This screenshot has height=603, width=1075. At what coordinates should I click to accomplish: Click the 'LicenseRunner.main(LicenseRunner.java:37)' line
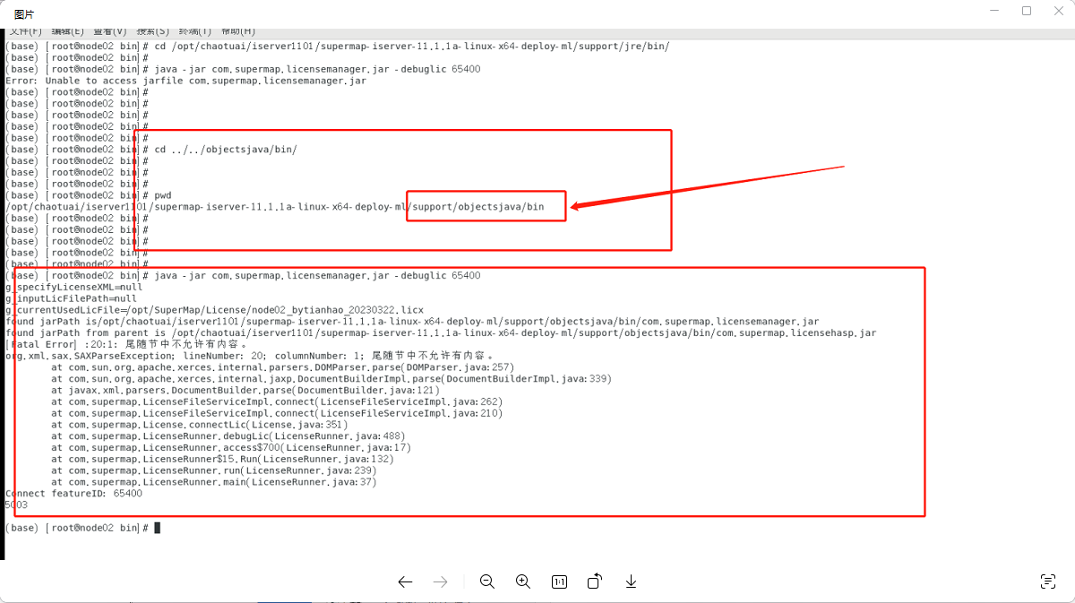click(x=213, y=482)
